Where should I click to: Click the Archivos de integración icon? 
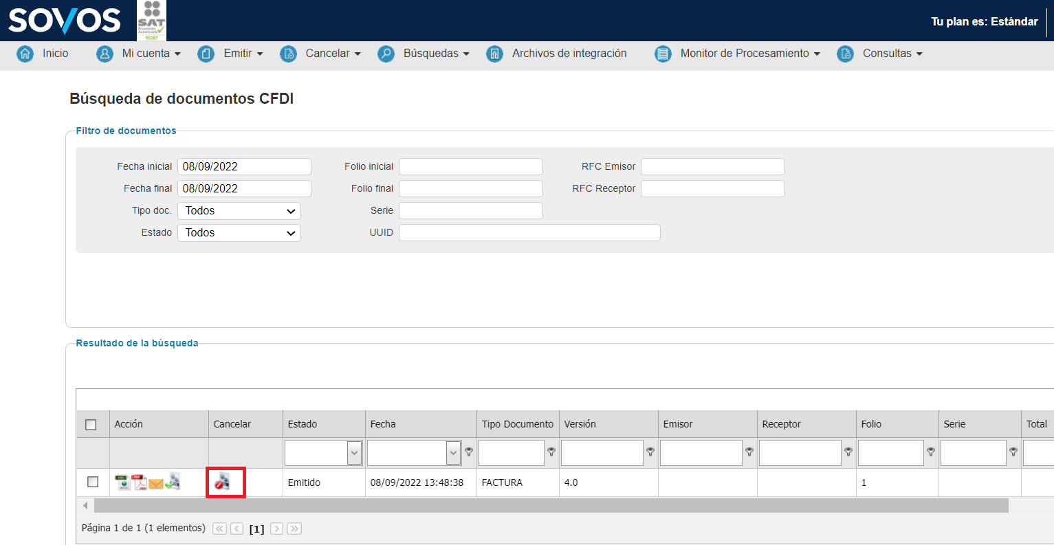click(494, 54)
